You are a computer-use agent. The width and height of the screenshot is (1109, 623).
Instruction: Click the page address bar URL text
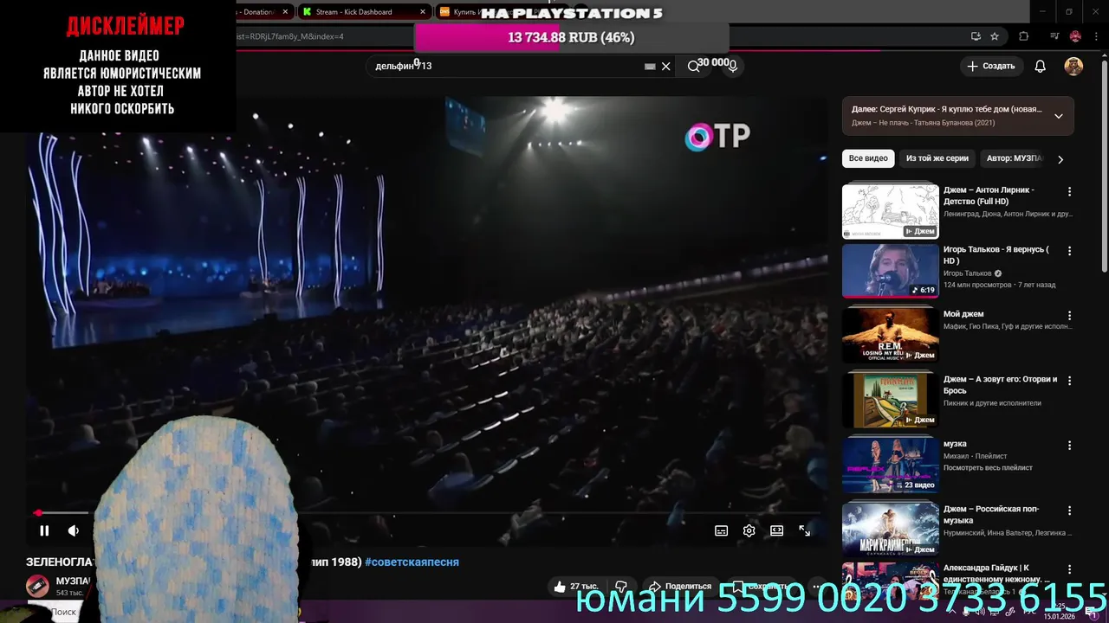coord(290,36)
